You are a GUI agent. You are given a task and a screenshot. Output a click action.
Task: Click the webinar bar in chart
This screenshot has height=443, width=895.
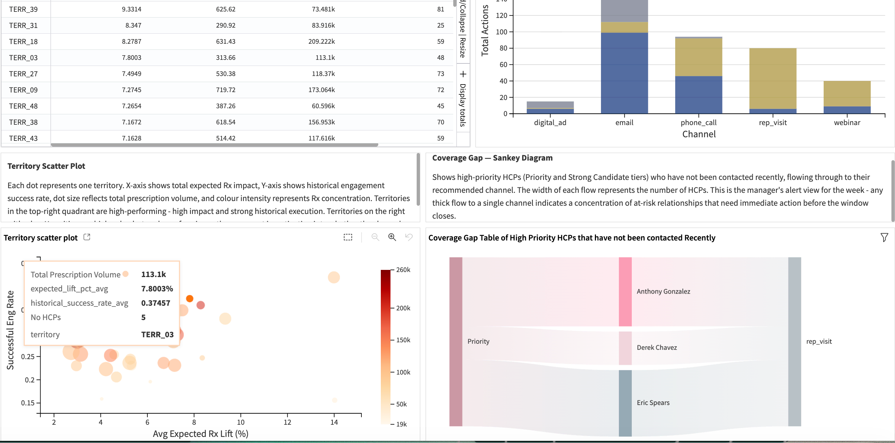847,97
